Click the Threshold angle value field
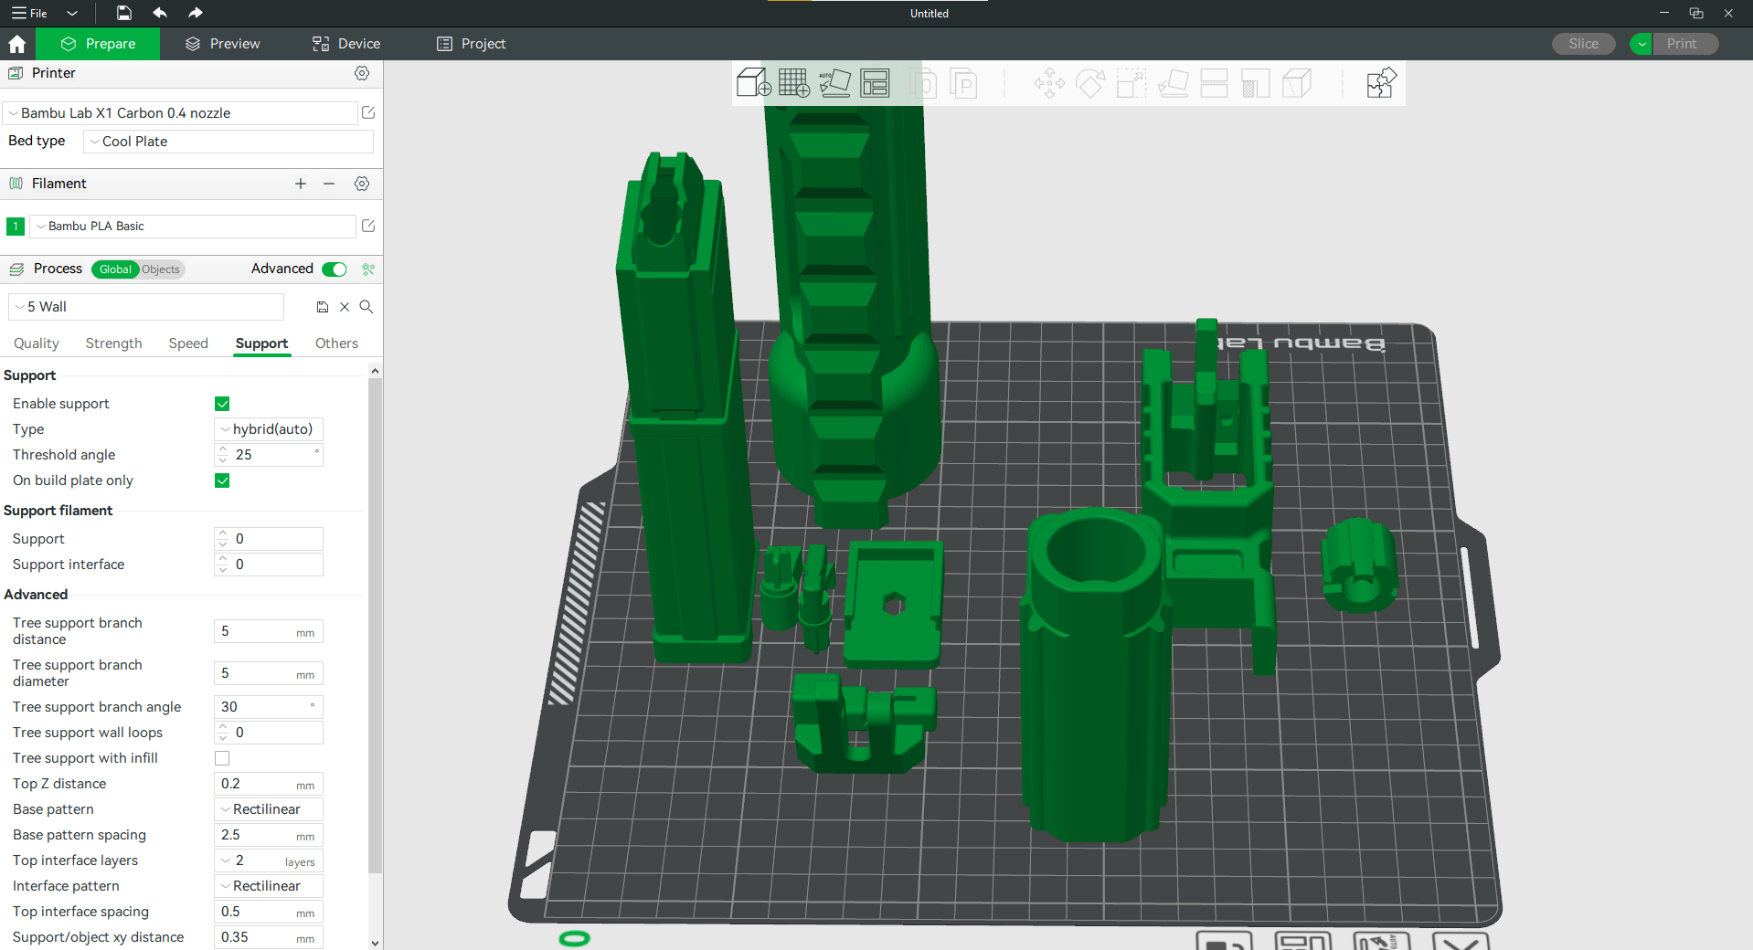This screenshot has width=1753, height=950. (x=269, y=455)
